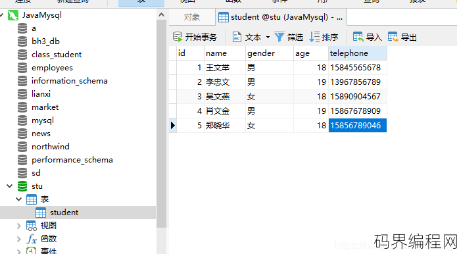Collapse the JavaMysql connection node
Image resolution: width=457 pixels, height=254 pixels.
2,15
